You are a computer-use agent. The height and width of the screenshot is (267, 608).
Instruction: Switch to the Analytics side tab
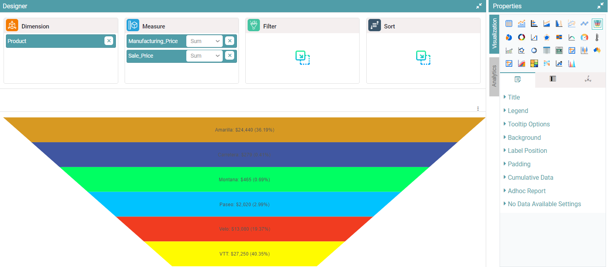(494, 76)
